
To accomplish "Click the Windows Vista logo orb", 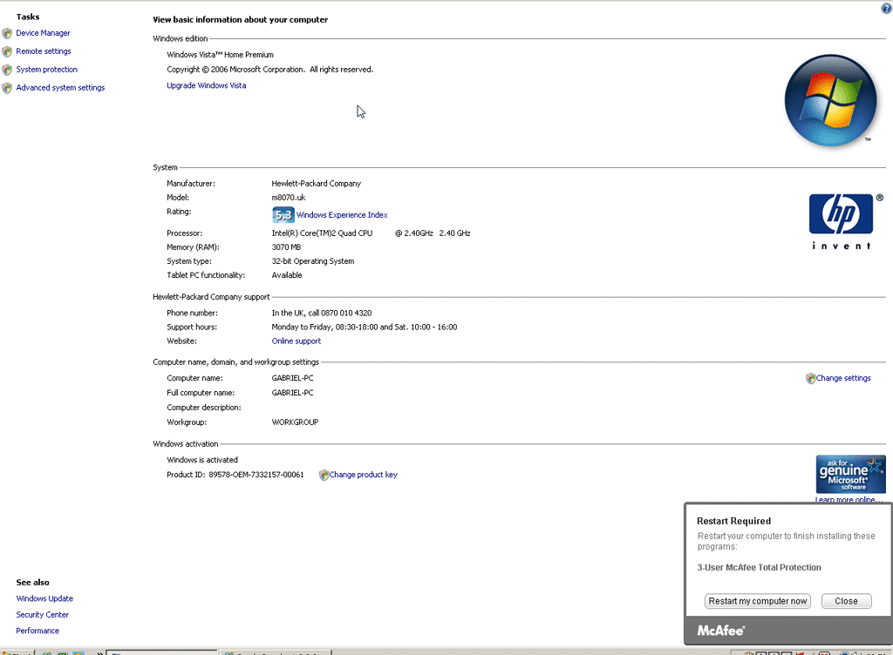I will (830, 100).
